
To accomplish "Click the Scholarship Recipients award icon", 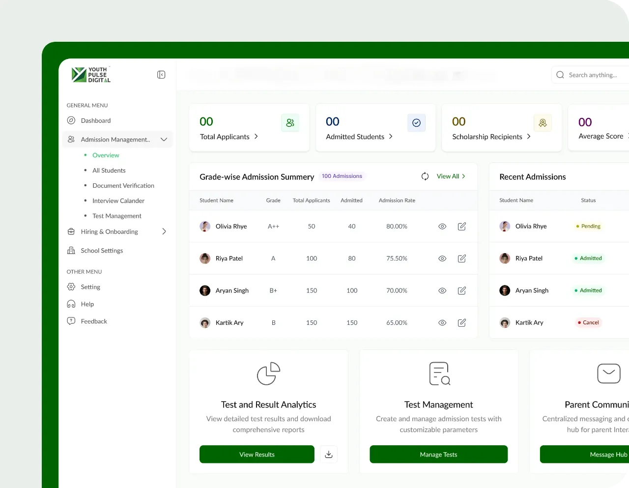I will point(543,123).
